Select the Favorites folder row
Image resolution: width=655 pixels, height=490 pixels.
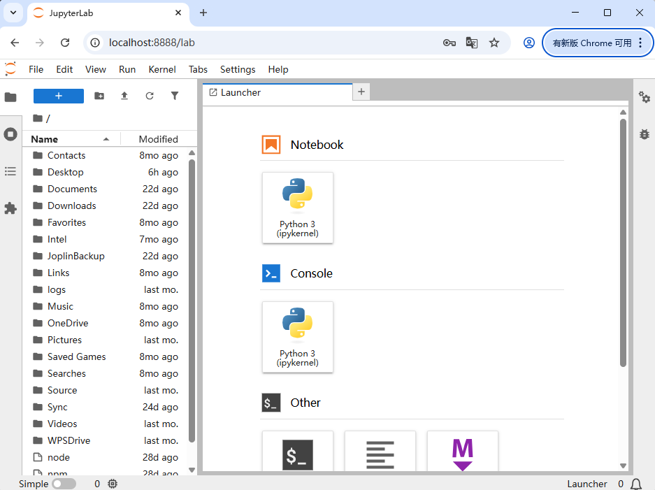click(106, 222)
